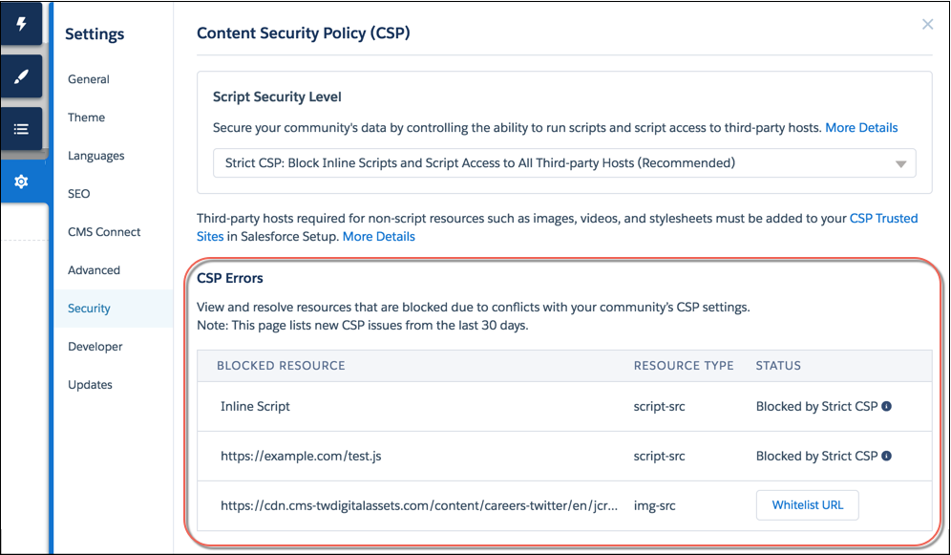Click the Developer settings option
The image size is (951, 555).
(x=95, y=346)
